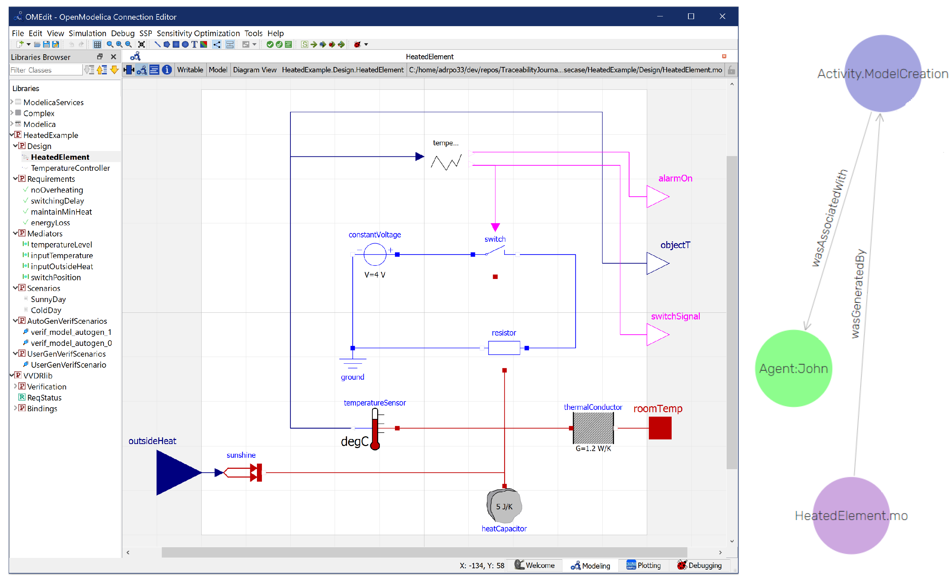Select TemperatureController in Libraries tree

(x=70, y=168)
